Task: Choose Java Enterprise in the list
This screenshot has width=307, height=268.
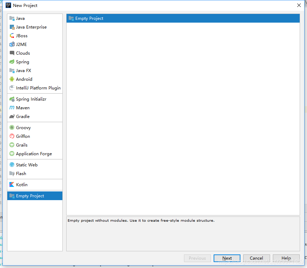Action: (x=35, y=27)
